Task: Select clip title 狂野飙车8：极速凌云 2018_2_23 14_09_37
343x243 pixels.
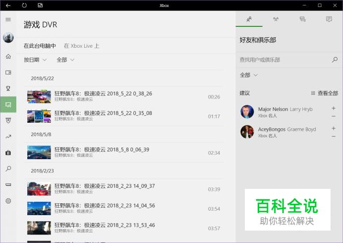Action: [x=105, y=186]
